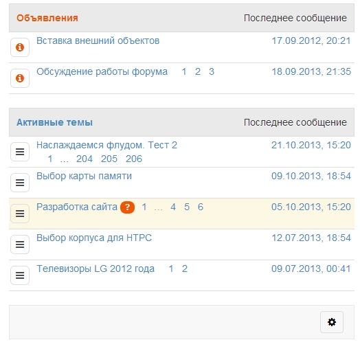Open the gear settings button
This screenshot has height=342, width=360.
[x=332, y=322]
